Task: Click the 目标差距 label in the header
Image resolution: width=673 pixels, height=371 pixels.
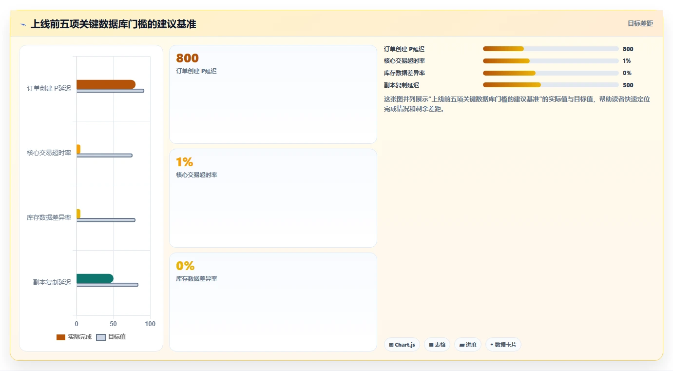Action: point(640,23)
